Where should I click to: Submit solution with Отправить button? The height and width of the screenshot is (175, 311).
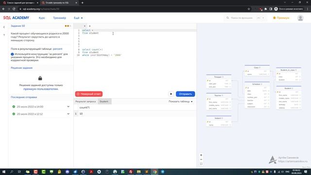pos(185,94)
